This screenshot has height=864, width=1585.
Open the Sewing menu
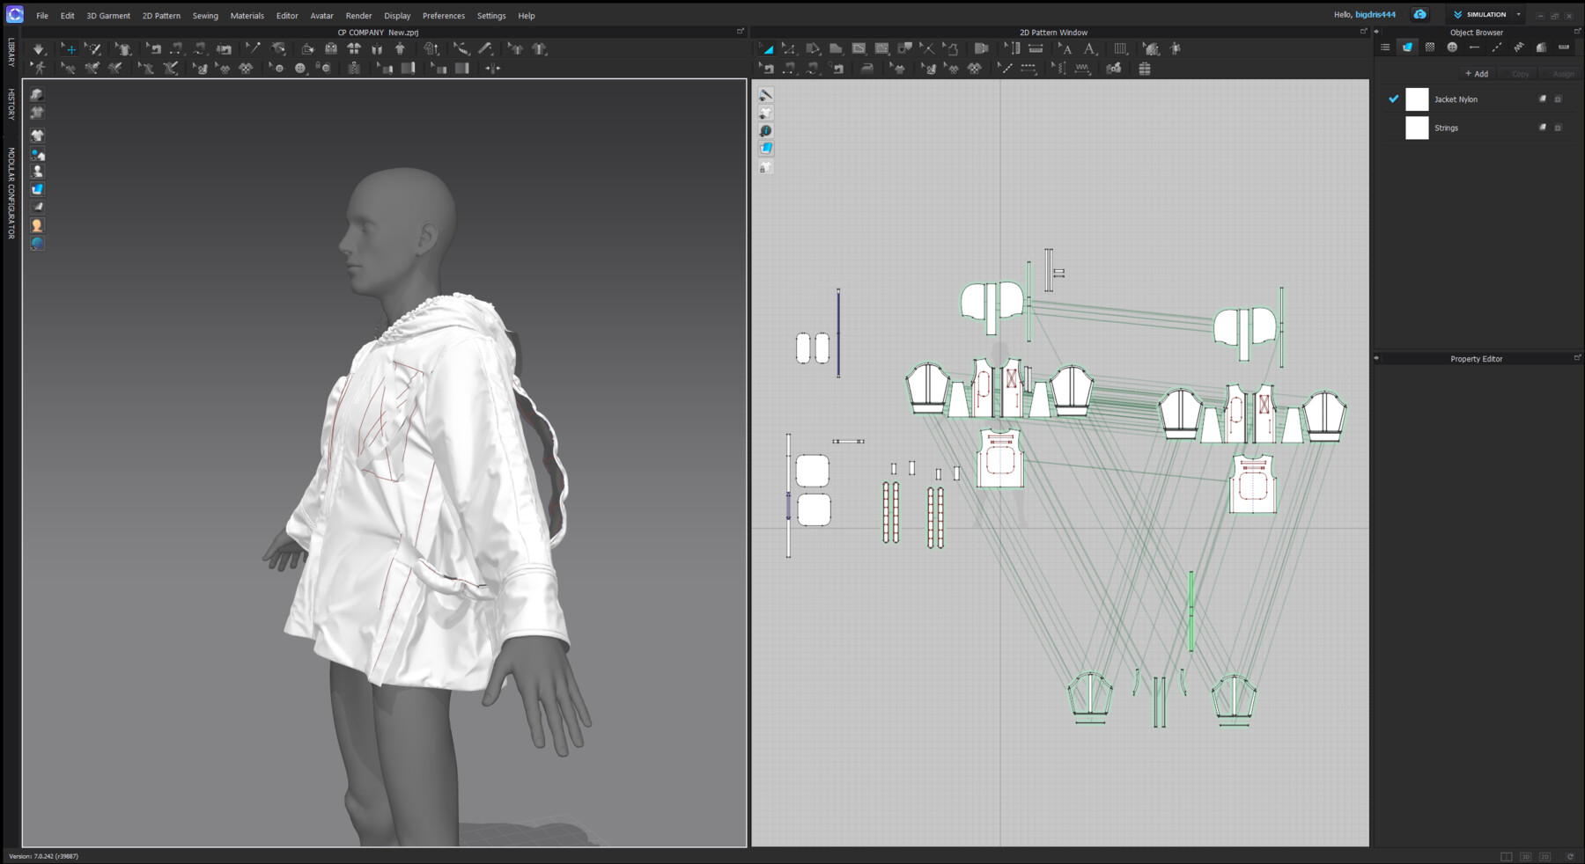205,15
